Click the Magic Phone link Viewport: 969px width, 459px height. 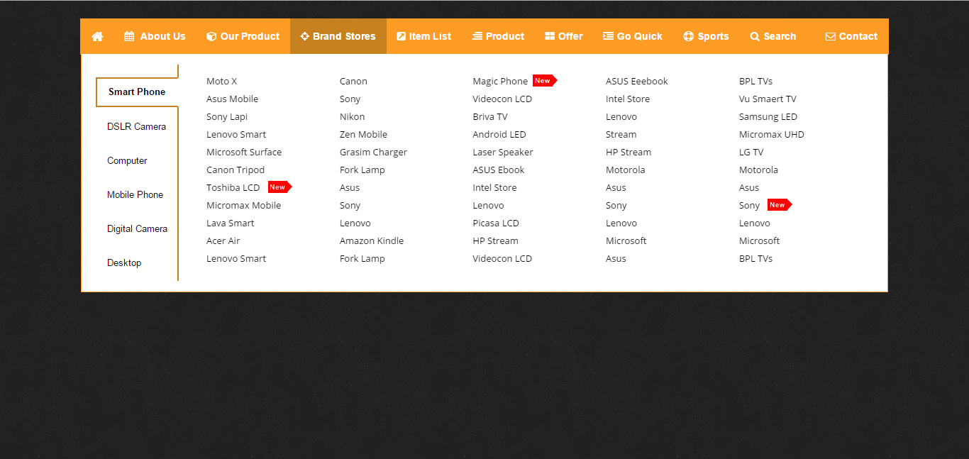tap(501, 81)
